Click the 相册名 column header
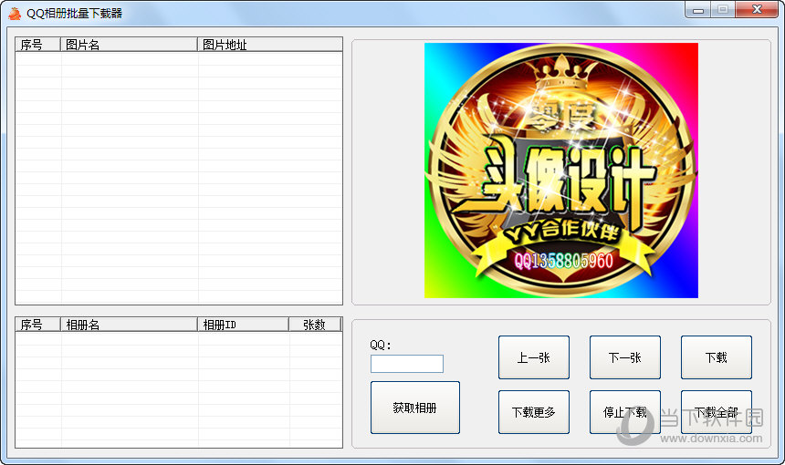This screenshot has width=785, height=465. coord(130,325)
